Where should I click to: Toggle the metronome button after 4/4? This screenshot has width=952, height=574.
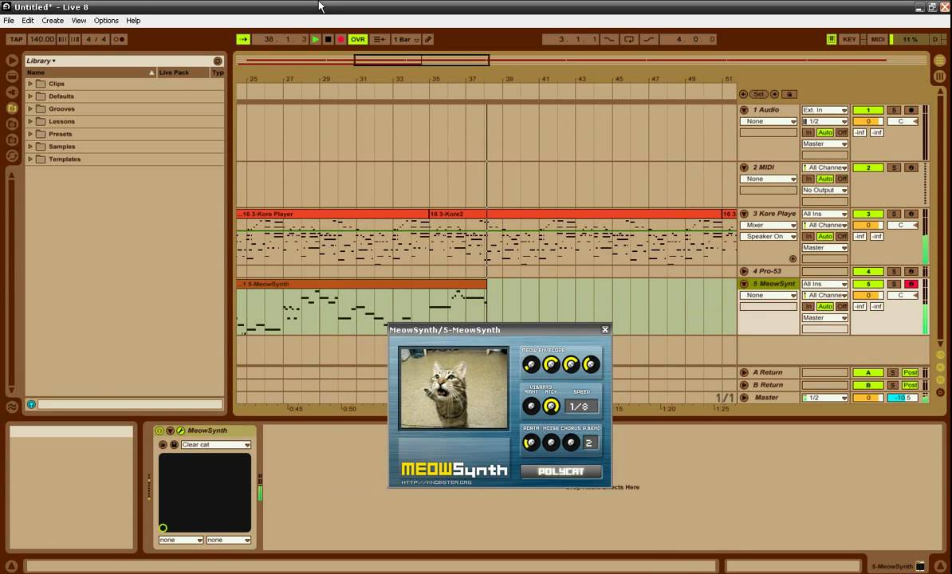pos(119,39)
